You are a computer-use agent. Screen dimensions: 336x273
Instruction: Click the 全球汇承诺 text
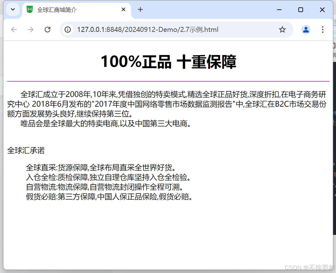click(26, 150)
